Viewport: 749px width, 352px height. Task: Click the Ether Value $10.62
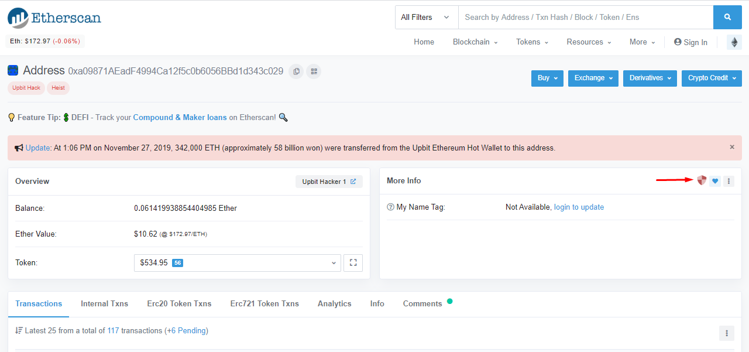click(x=146, y=234)
